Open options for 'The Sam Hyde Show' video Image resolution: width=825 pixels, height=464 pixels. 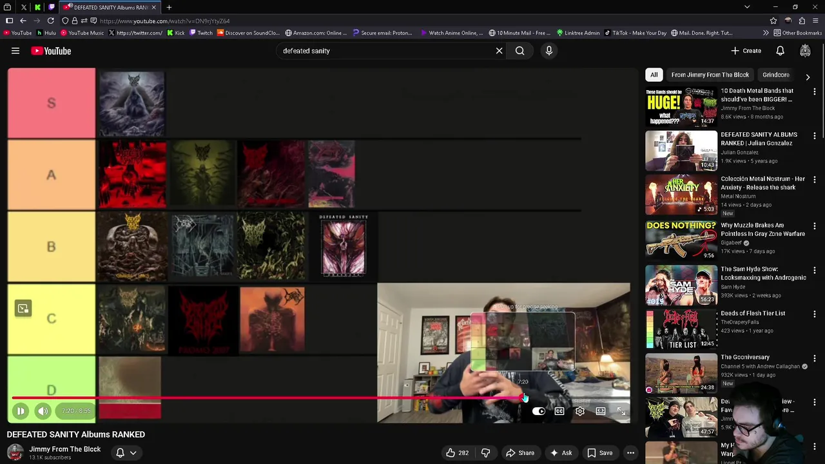814,270
